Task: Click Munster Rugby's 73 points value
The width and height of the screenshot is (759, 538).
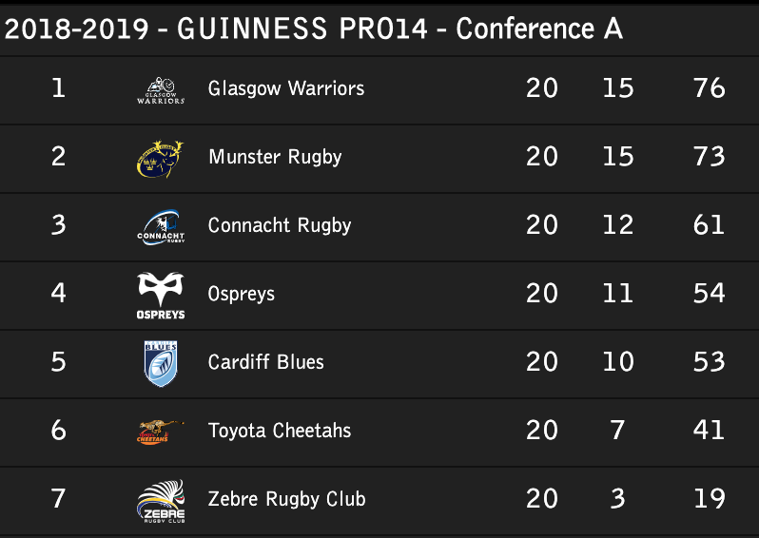Action: coord(710,158)
